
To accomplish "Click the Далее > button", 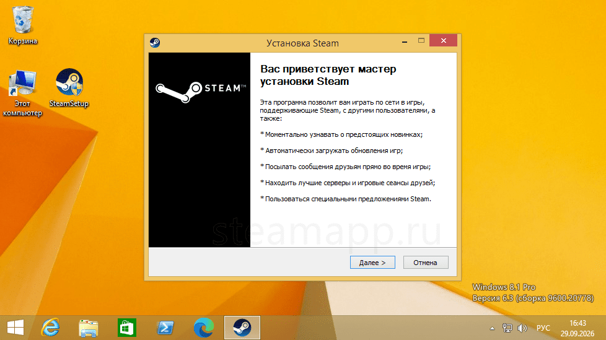I will coord(372,263).
